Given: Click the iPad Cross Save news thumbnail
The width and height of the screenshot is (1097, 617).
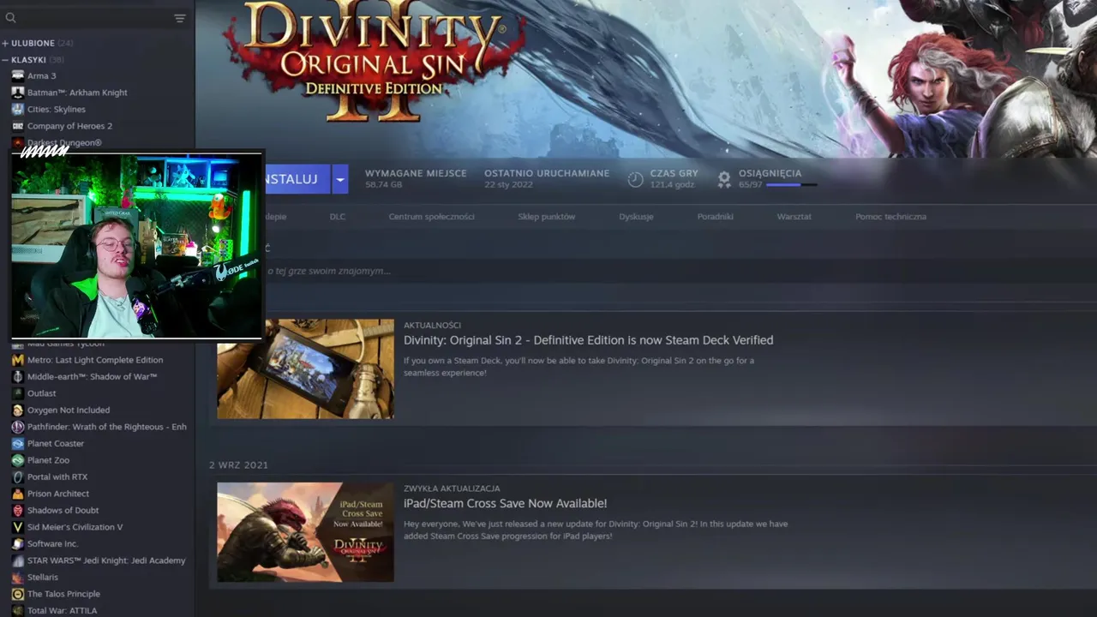Looking at the screenshot, I should [305, 532].
